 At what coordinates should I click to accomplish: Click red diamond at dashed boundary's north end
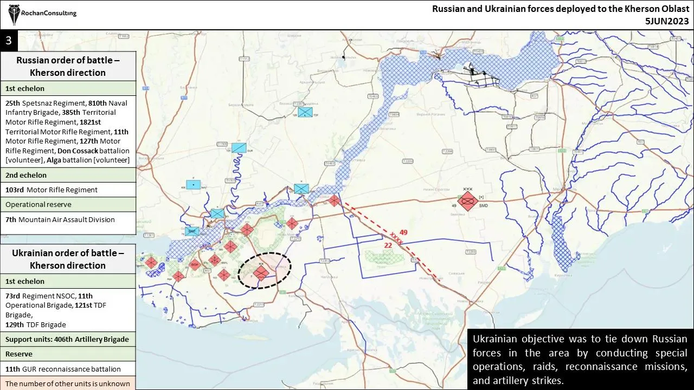pos(335,200)
